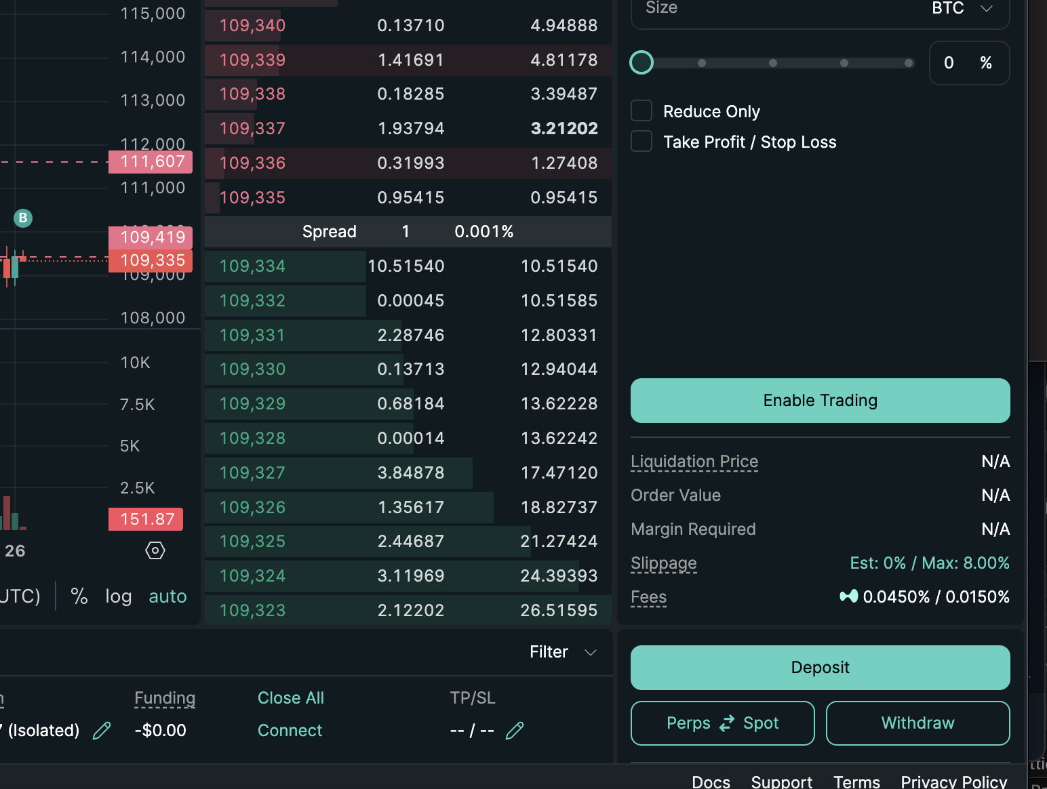The height and width of the screenshot is (789, 1047).
Task: Toggle log scale on the chart
Action: [118, 596]
